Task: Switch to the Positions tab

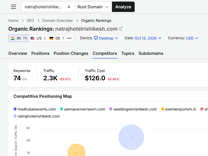Action: [x=40, y=53]
